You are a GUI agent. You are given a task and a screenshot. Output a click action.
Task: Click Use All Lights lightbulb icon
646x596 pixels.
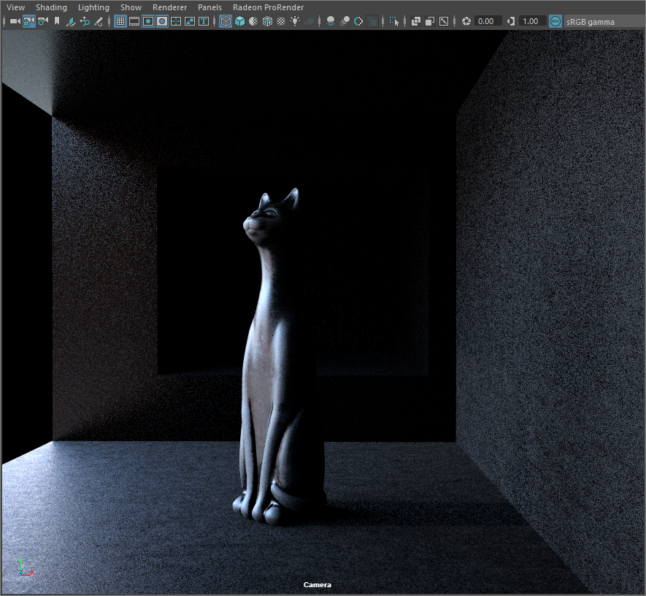(295, 21)
